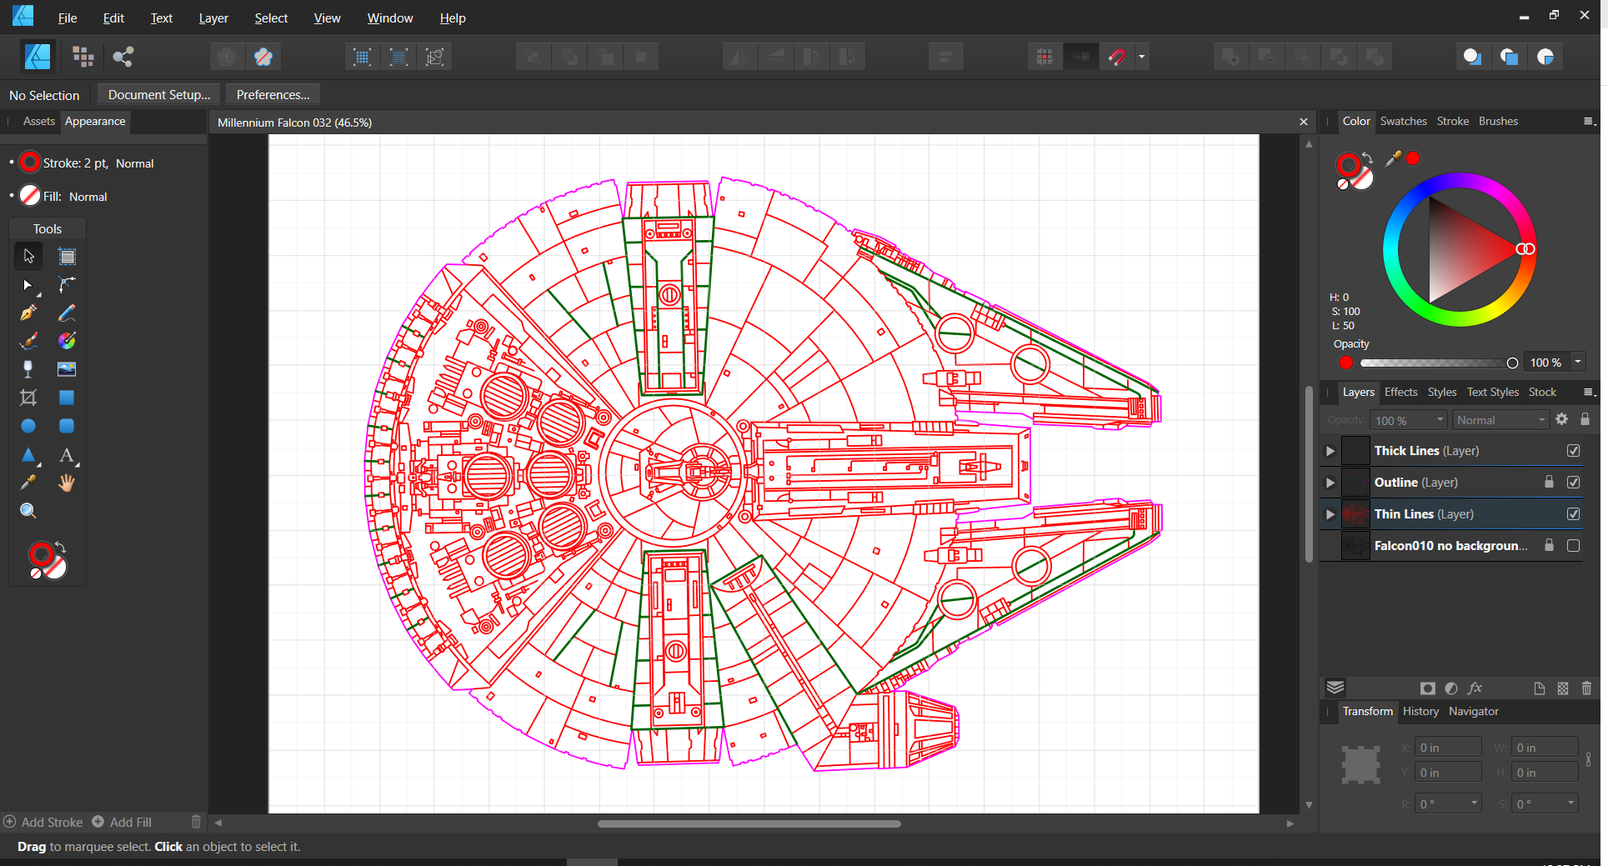Viewport: 1608px width, 866px height.
Task: Click the Insert inside selection icon
Action: tap(1545, 57)
